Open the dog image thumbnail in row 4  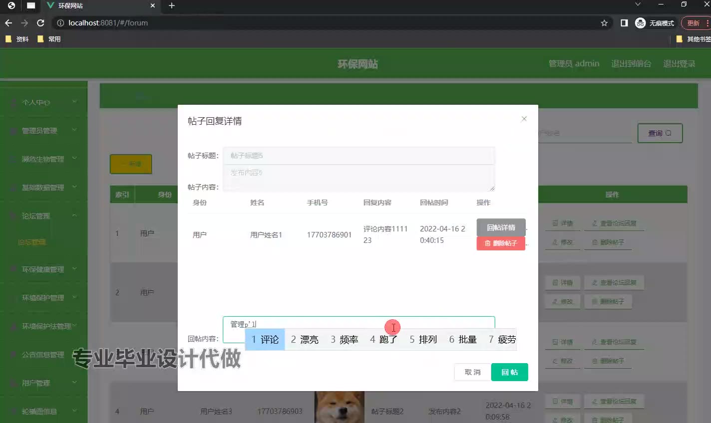tap(340, 407)
